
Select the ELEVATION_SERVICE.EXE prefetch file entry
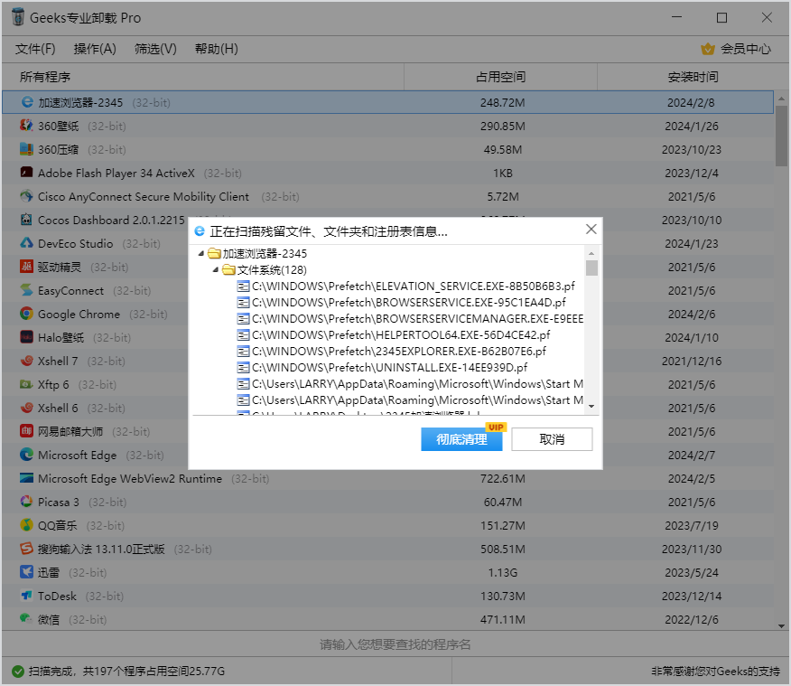coord(406,287)
